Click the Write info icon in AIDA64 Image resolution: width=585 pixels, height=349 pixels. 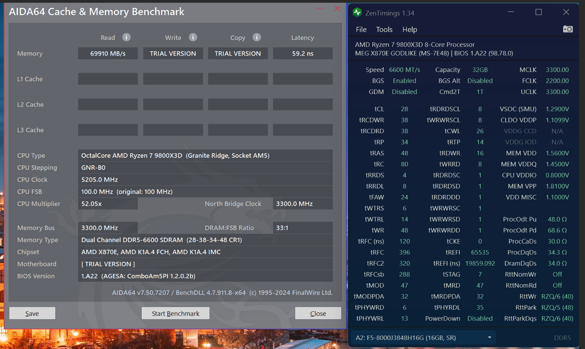click(x=193, y=37)
